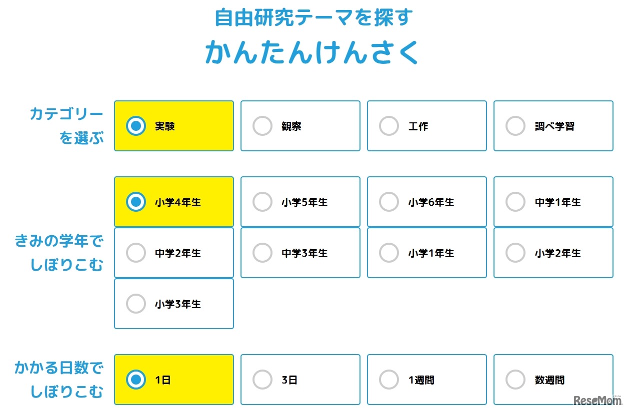
Task: Pick grade 小学2年生
Action: 553,252
